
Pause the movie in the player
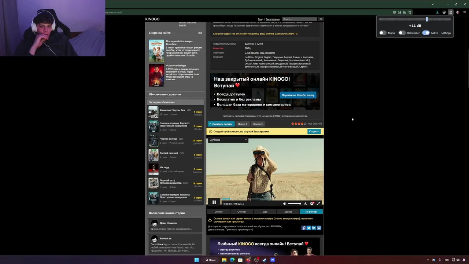[x=214, y=202]
